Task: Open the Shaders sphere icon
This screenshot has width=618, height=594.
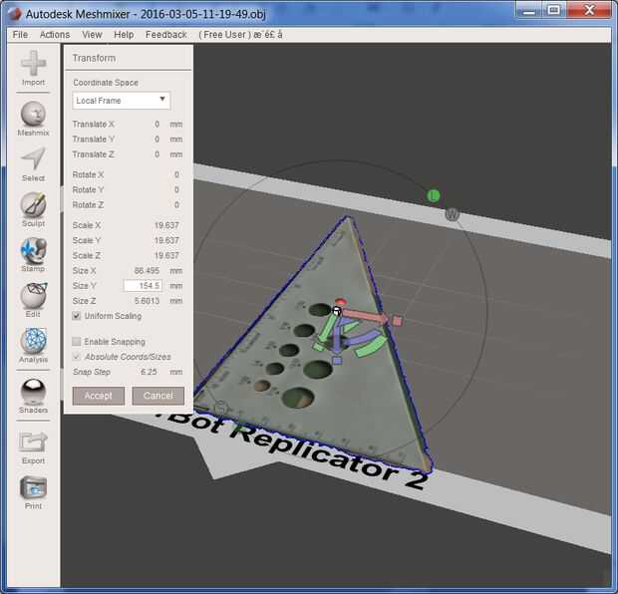Action: (x=33, y=392)
